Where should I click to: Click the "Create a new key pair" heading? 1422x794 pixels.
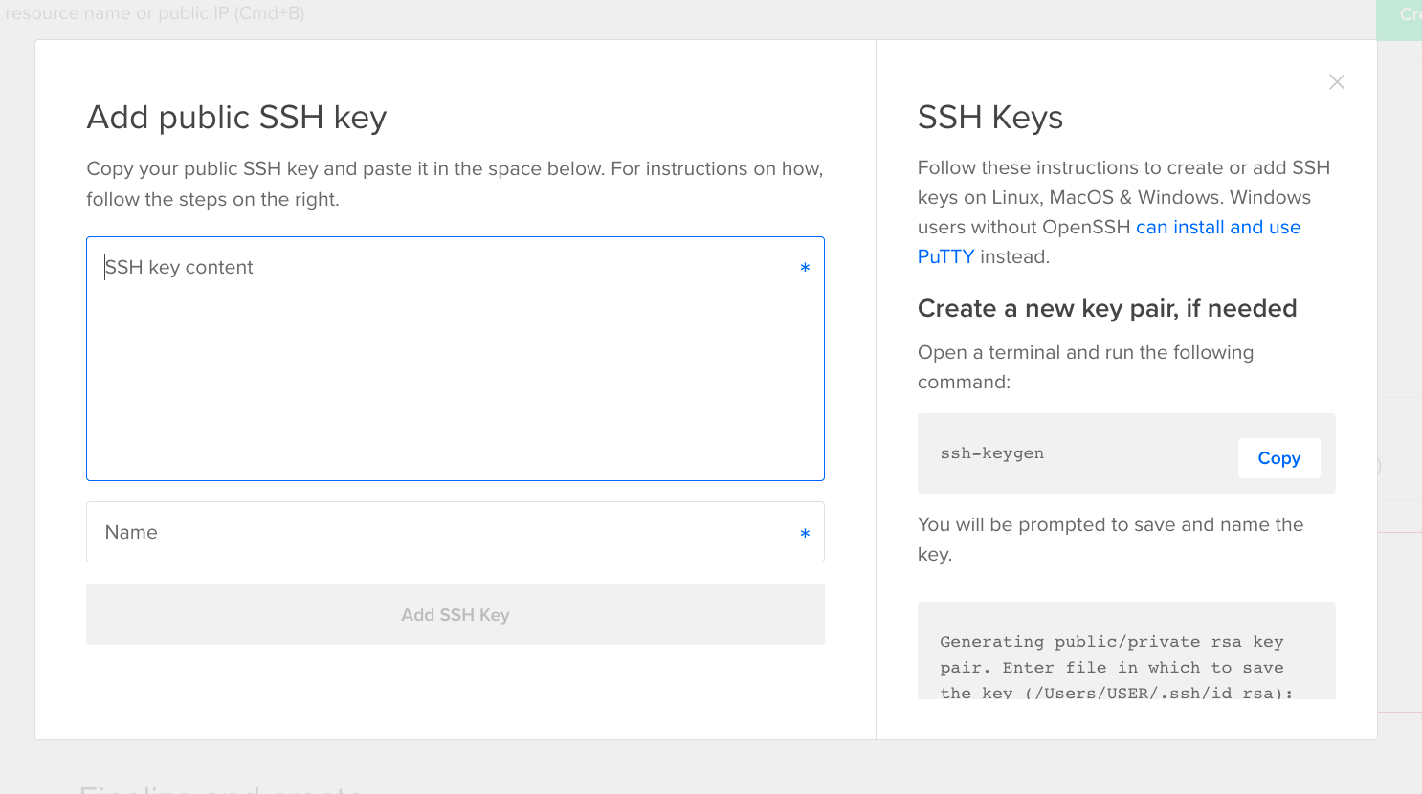click(x=1107, y=308)
